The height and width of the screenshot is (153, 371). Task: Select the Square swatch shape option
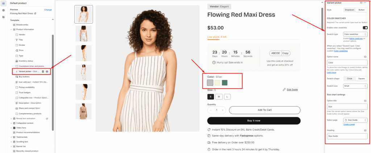click(x=361, y=78)
